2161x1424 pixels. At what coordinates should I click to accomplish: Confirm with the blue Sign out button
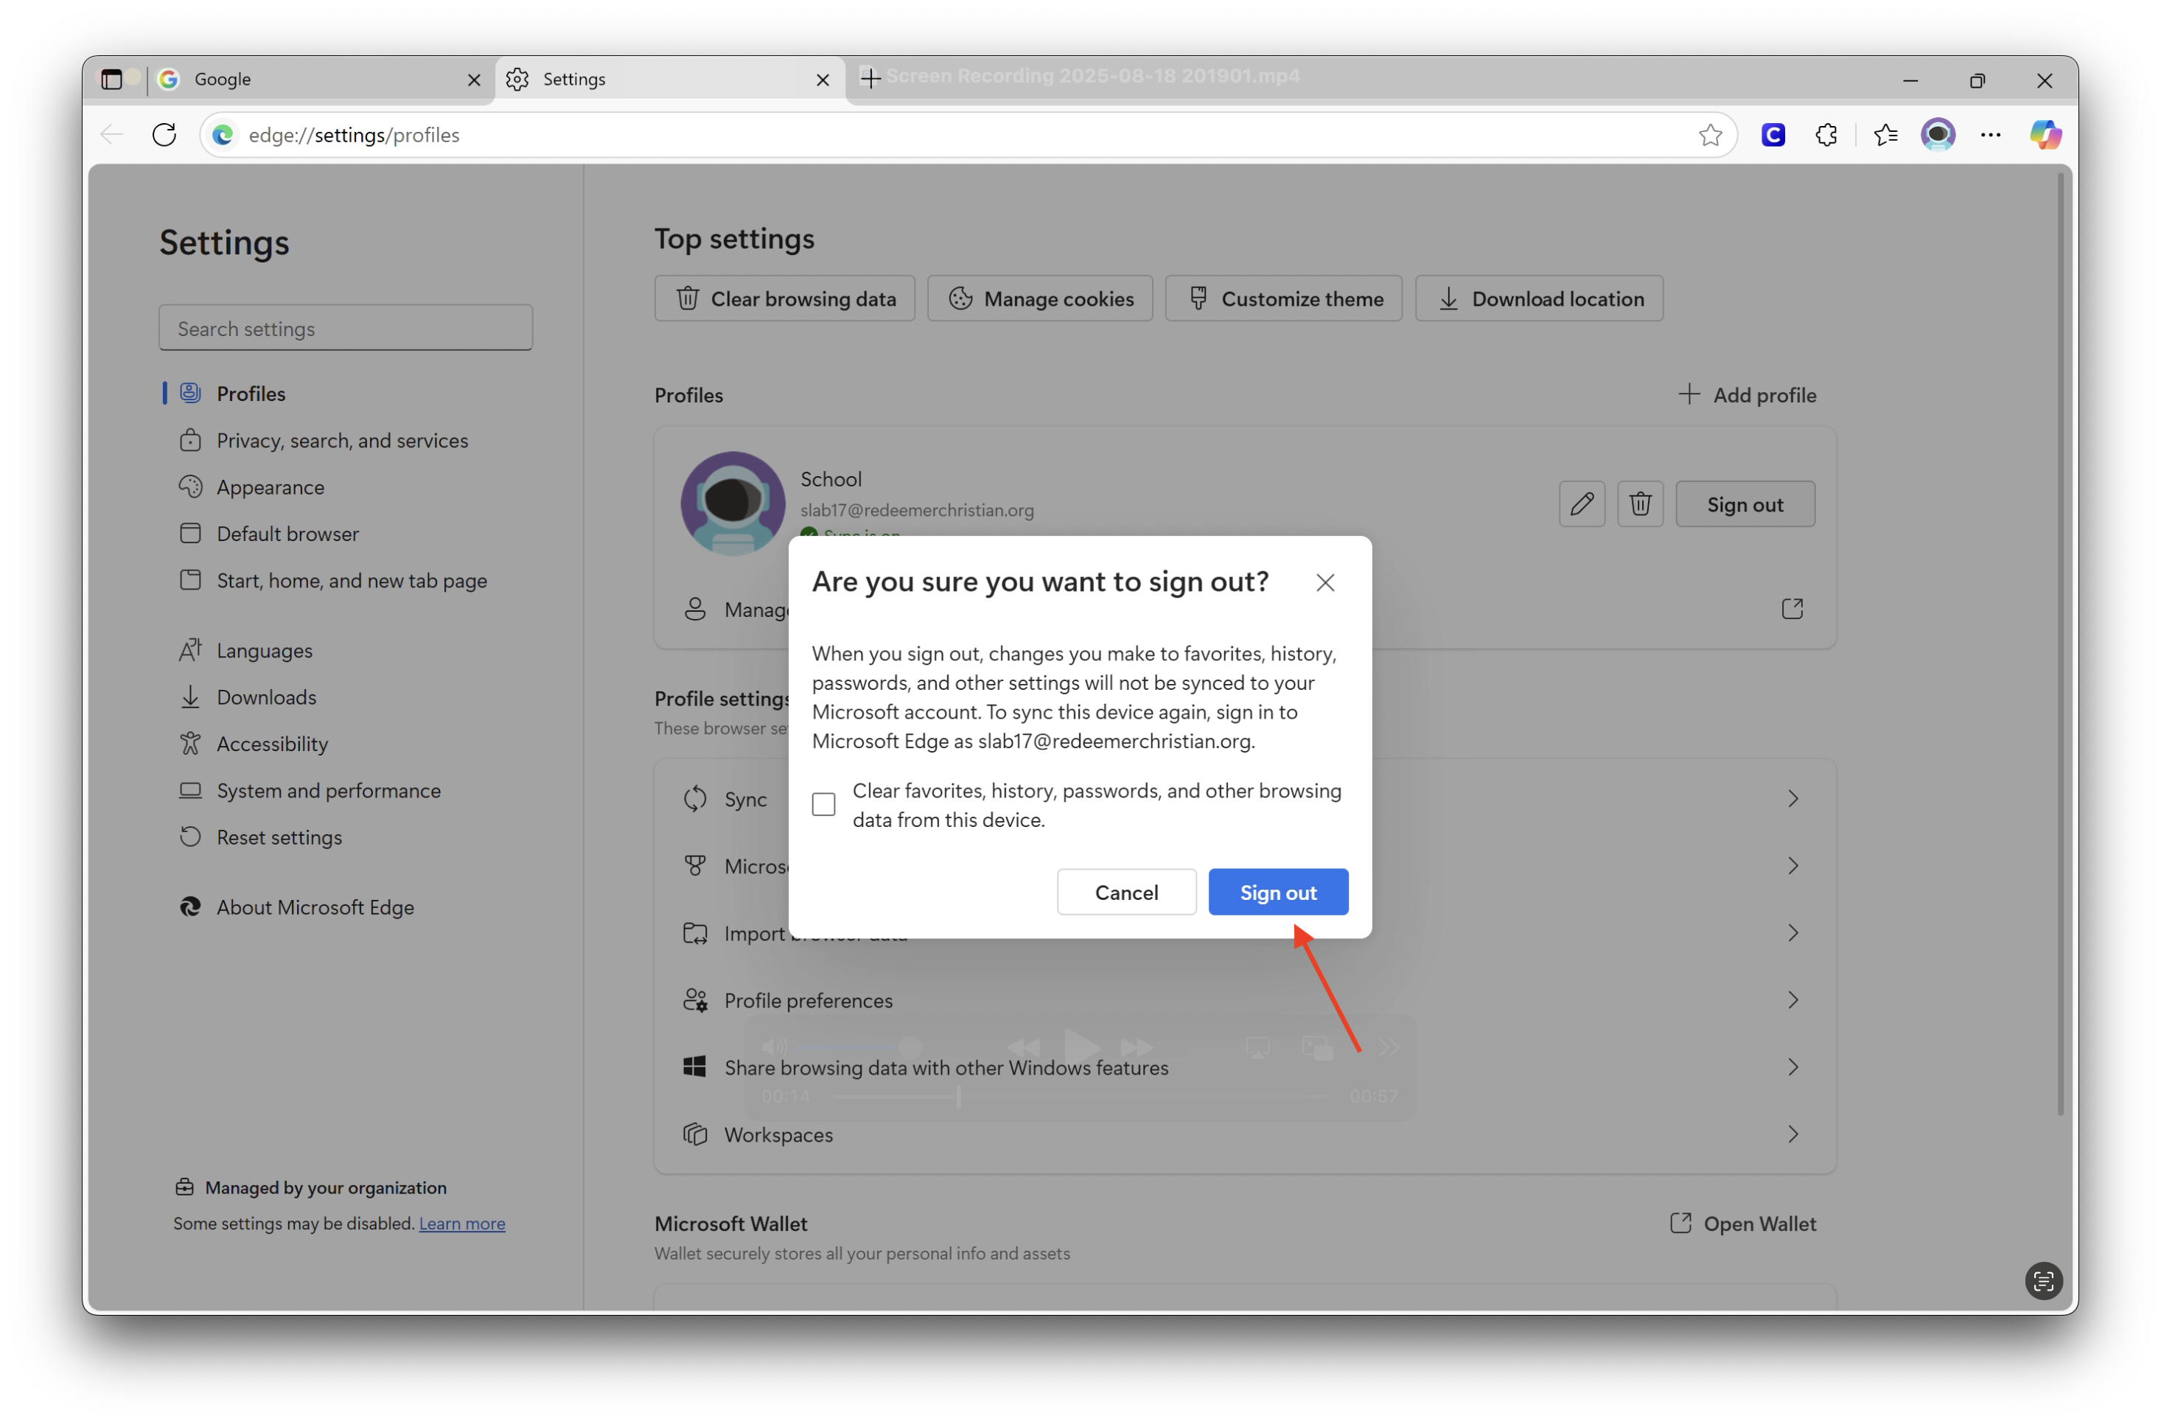[1277, 893]
